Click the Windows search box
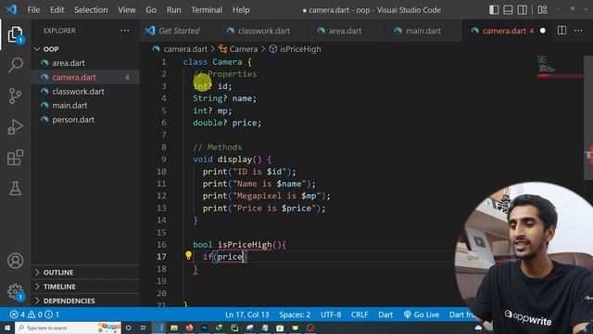The image size is (593, 334). coord(68,328)
